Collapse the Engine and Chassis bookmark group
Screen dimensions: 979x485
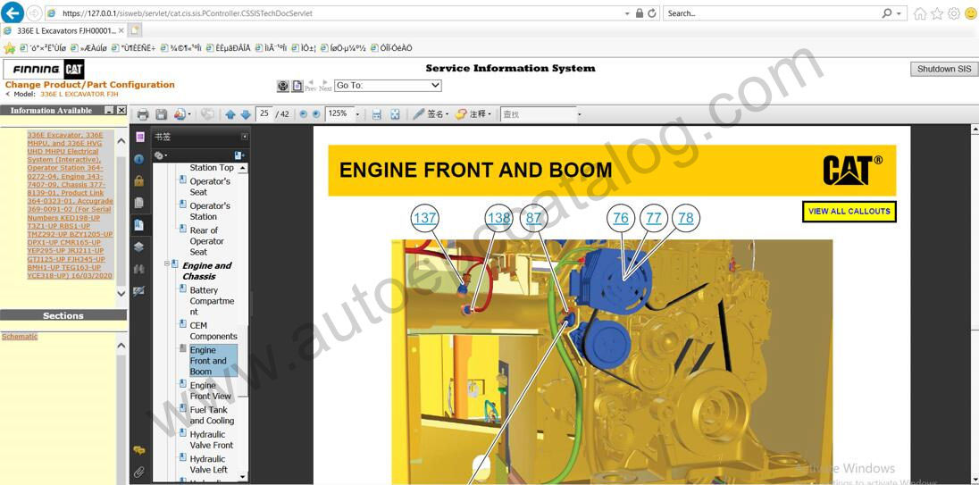point(167,264)
